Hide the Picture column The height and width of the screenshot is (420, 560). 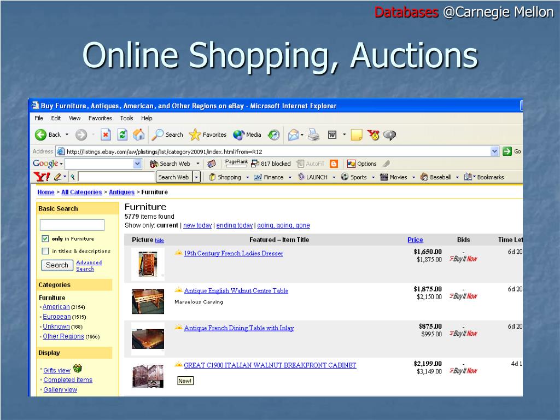[x=159, y=241]
